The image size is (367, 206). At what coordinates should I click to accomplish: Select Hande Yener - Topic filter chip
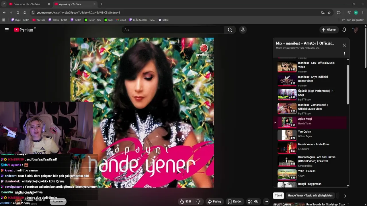click(310, 196)
